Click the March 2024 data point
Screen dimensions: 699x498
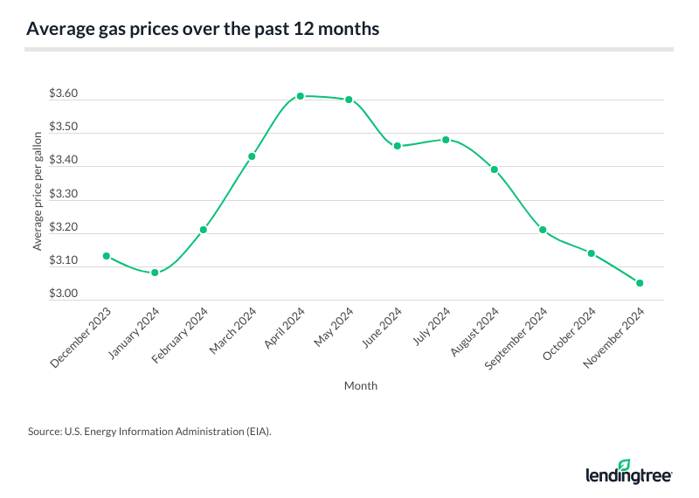[252, 156]
